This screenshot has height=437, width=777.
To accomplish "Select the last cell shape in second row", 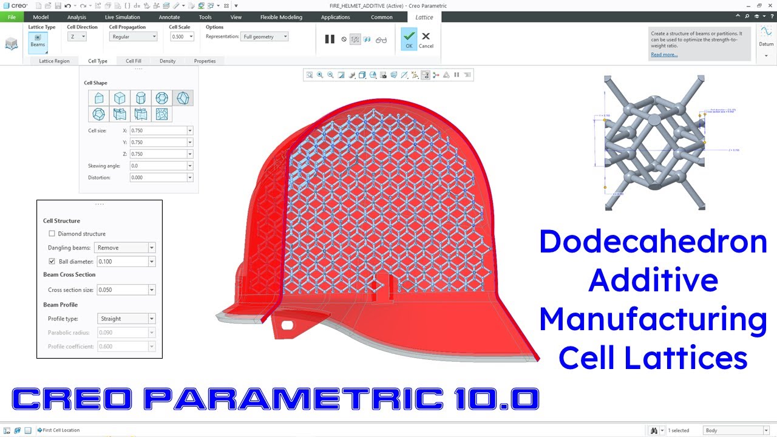I will pos(161,114).
